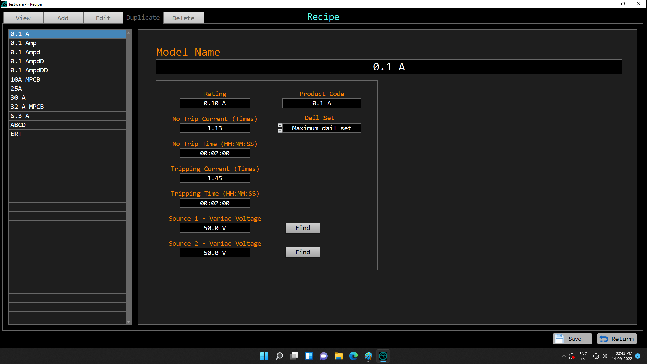Screen dimensions: 647x364
Task: Click Find for Source 2 Variac Voltage
Action: tap(302, 252)
